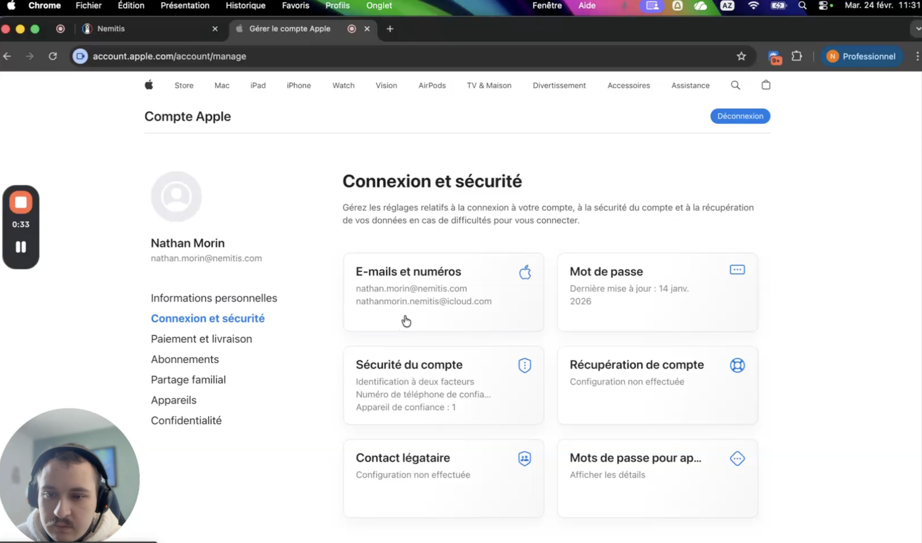The image size is (922, 543).
Task: Click the Wi-Fi menu bar icon
Action: [754, 5]
